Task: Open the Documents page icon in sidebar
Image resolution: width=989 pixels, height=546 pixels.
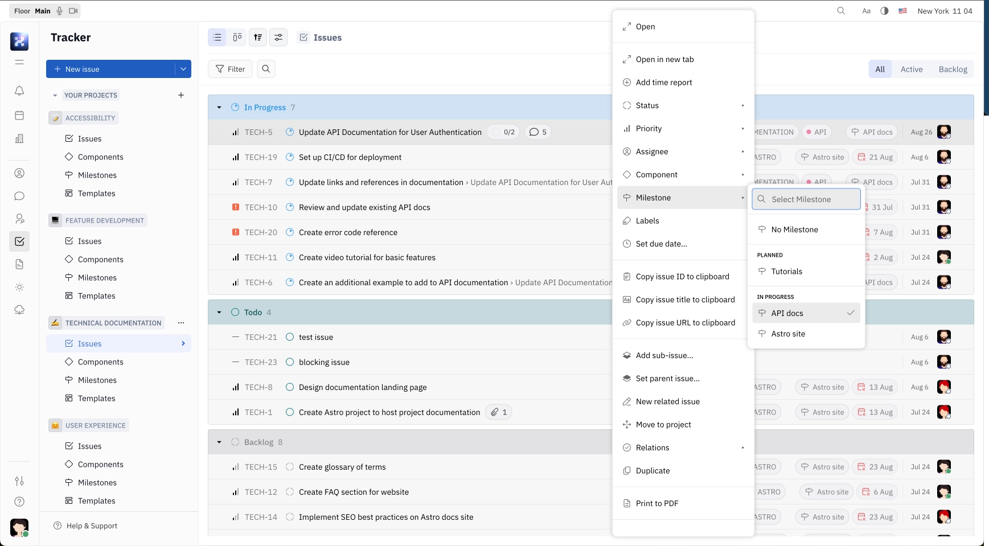Action: (19, 264)
